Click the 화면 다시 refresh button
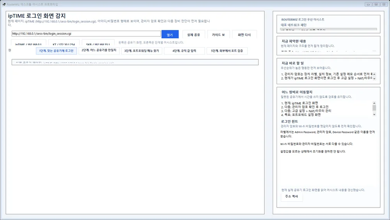This screenshot has width=390, height=220. 244,34
